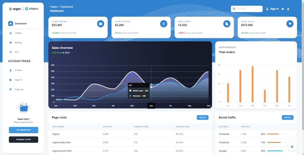Click the /argon/charts.html page name
304x155 pixels.
pos(62,151)
